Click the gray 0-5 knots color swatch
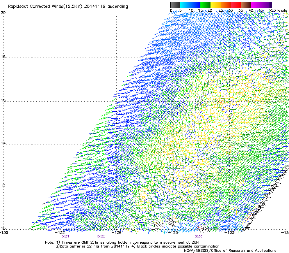Screen dimensions: 289x253 coord(175,5)
